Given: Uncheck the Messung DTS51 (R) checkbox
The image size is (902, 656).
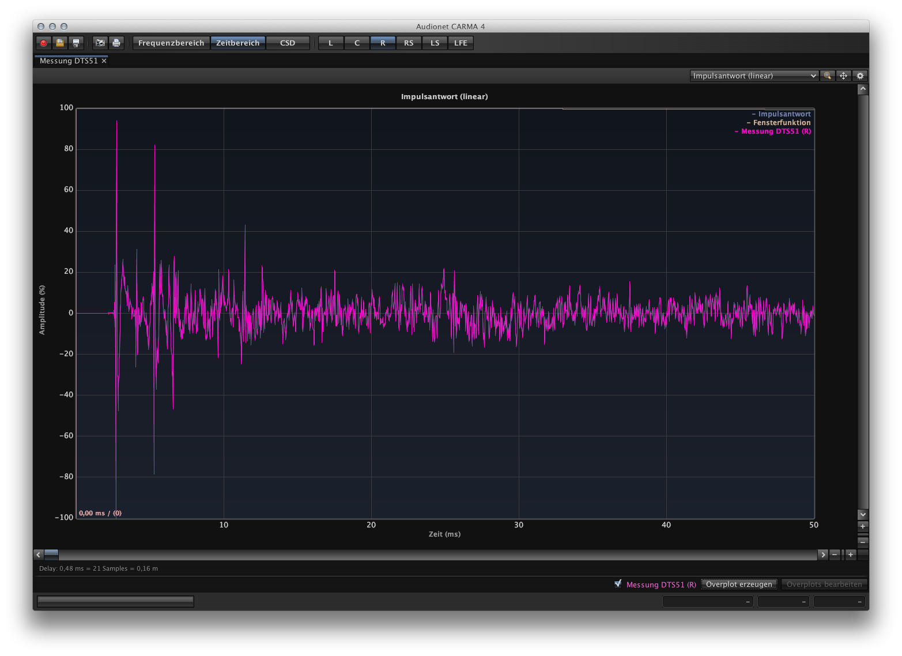Looking at the screenshot, I should tap(618, 584).
